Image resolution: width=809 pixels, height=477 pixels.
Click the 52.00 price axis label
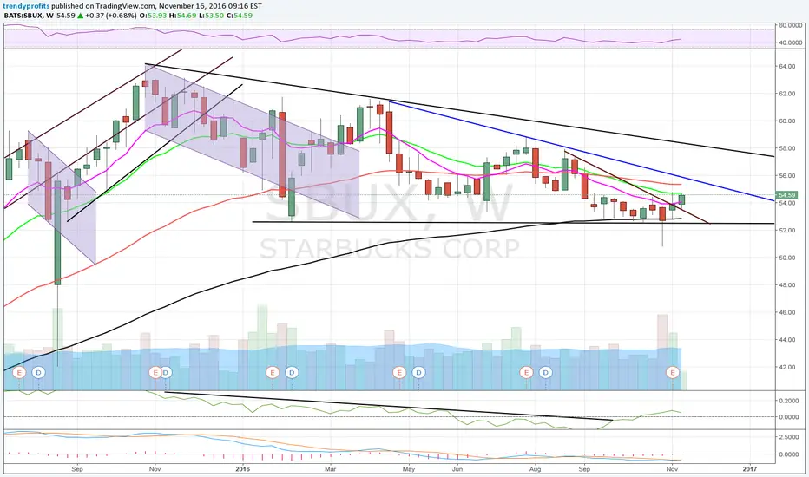click(786, 230)
